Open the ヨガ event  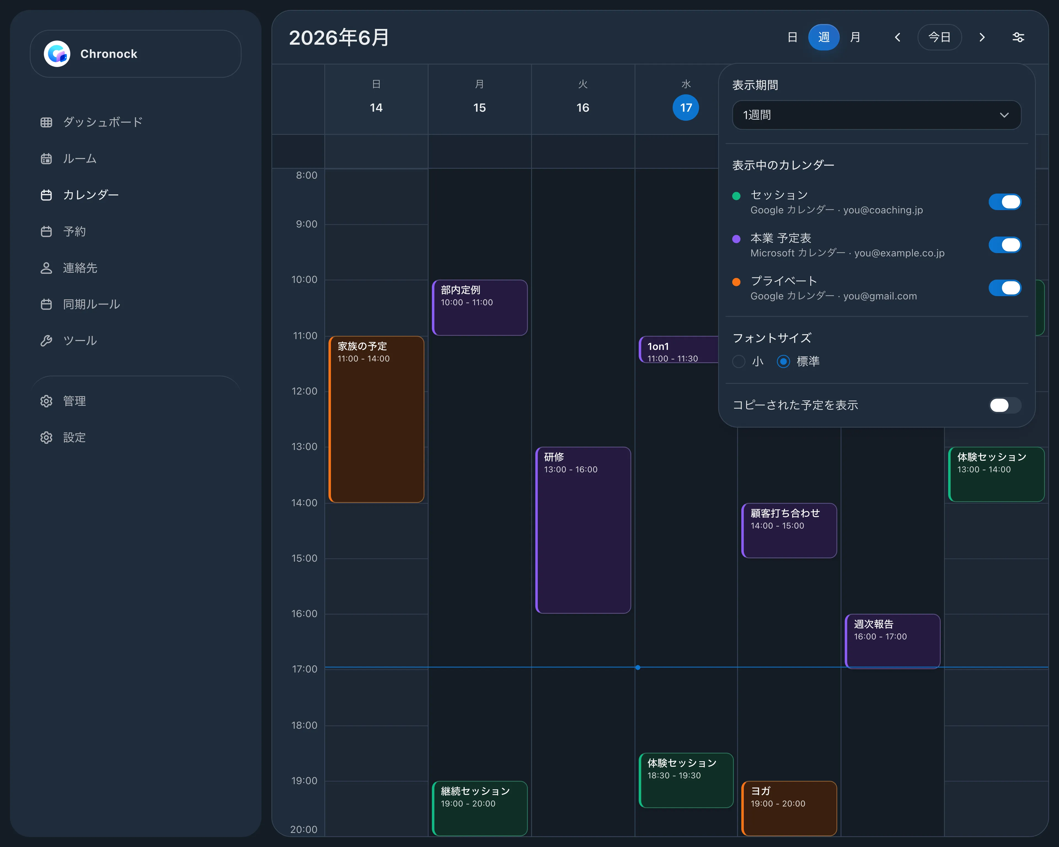(x=789, y=808)
